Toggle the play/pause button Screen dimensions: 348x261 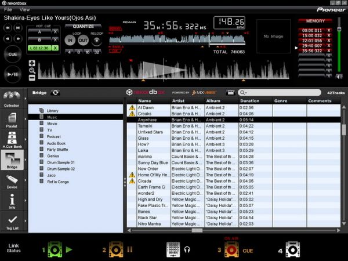click(x=13, y=74)
